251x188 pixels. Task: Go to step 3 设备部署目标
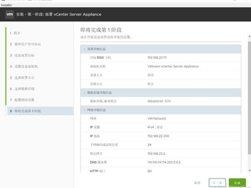tap(22, 55)
